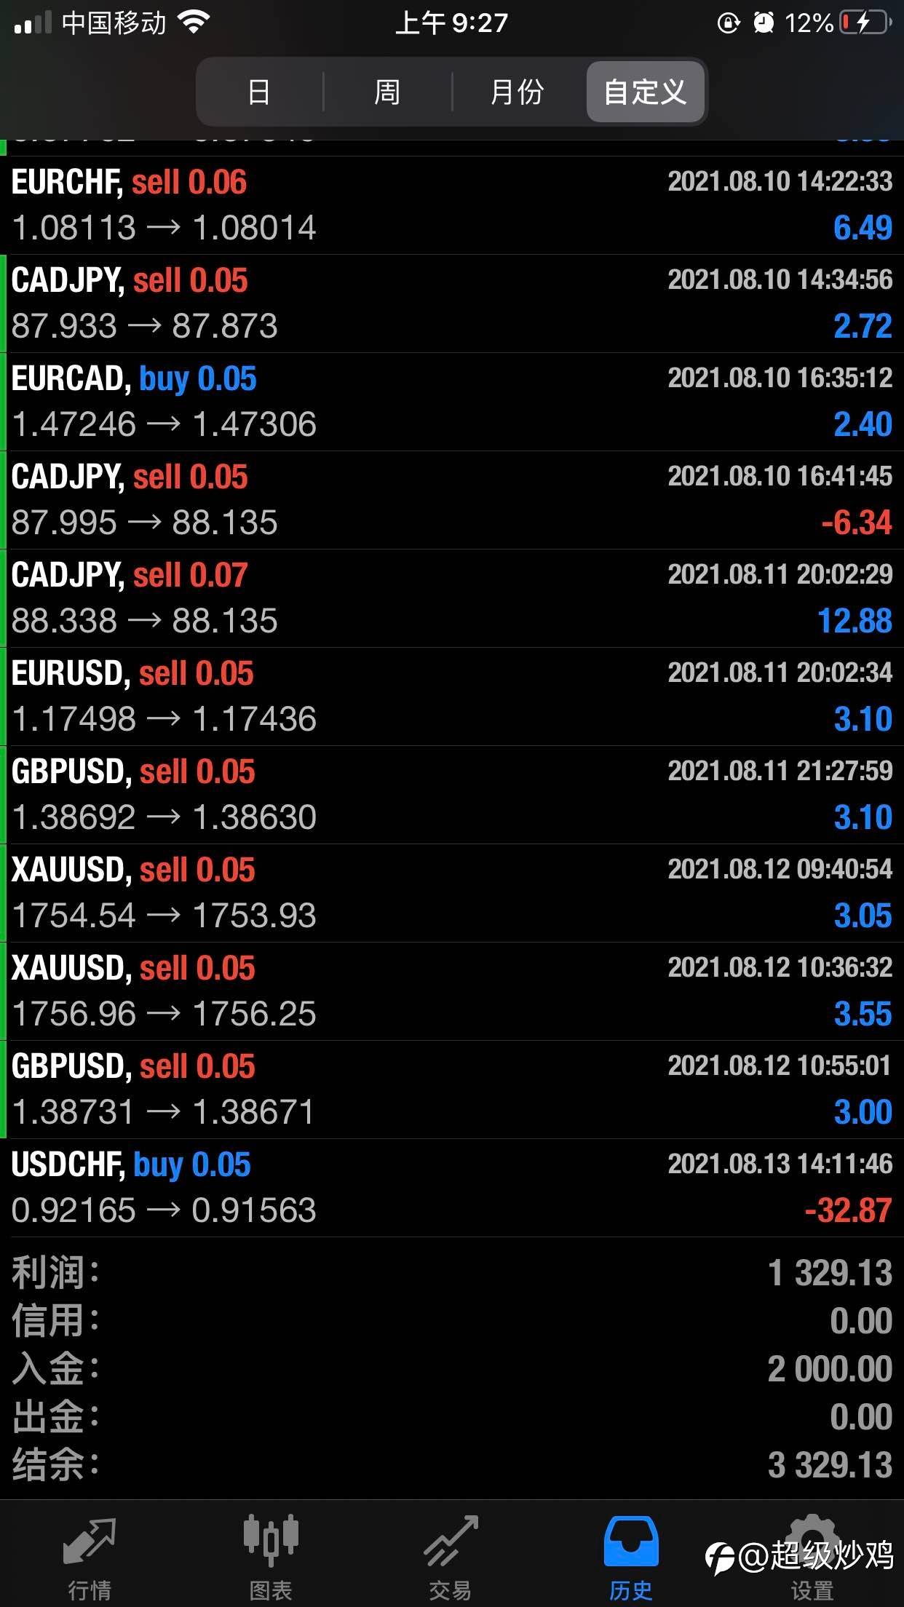904x1607 pixels.
Task: Tap the 利润 profit summary row
Action: point(452,1273)
